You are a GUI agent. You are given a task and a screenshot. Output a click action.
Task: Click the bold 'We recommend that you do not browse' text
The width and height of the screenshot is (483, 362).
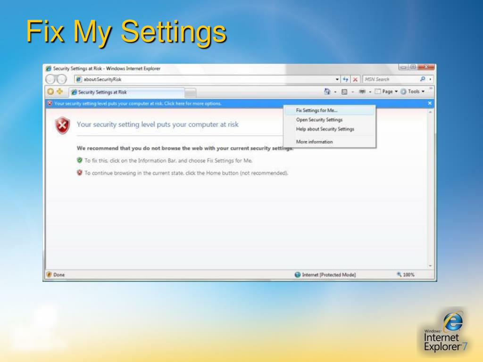(x=185, y=148)
